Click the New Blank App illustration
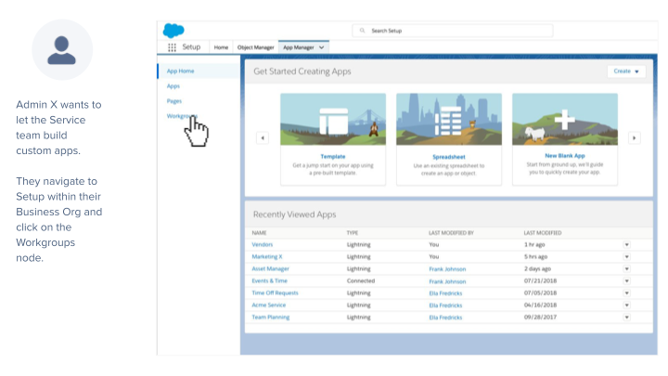668x376 pixels. click(564, 121)
